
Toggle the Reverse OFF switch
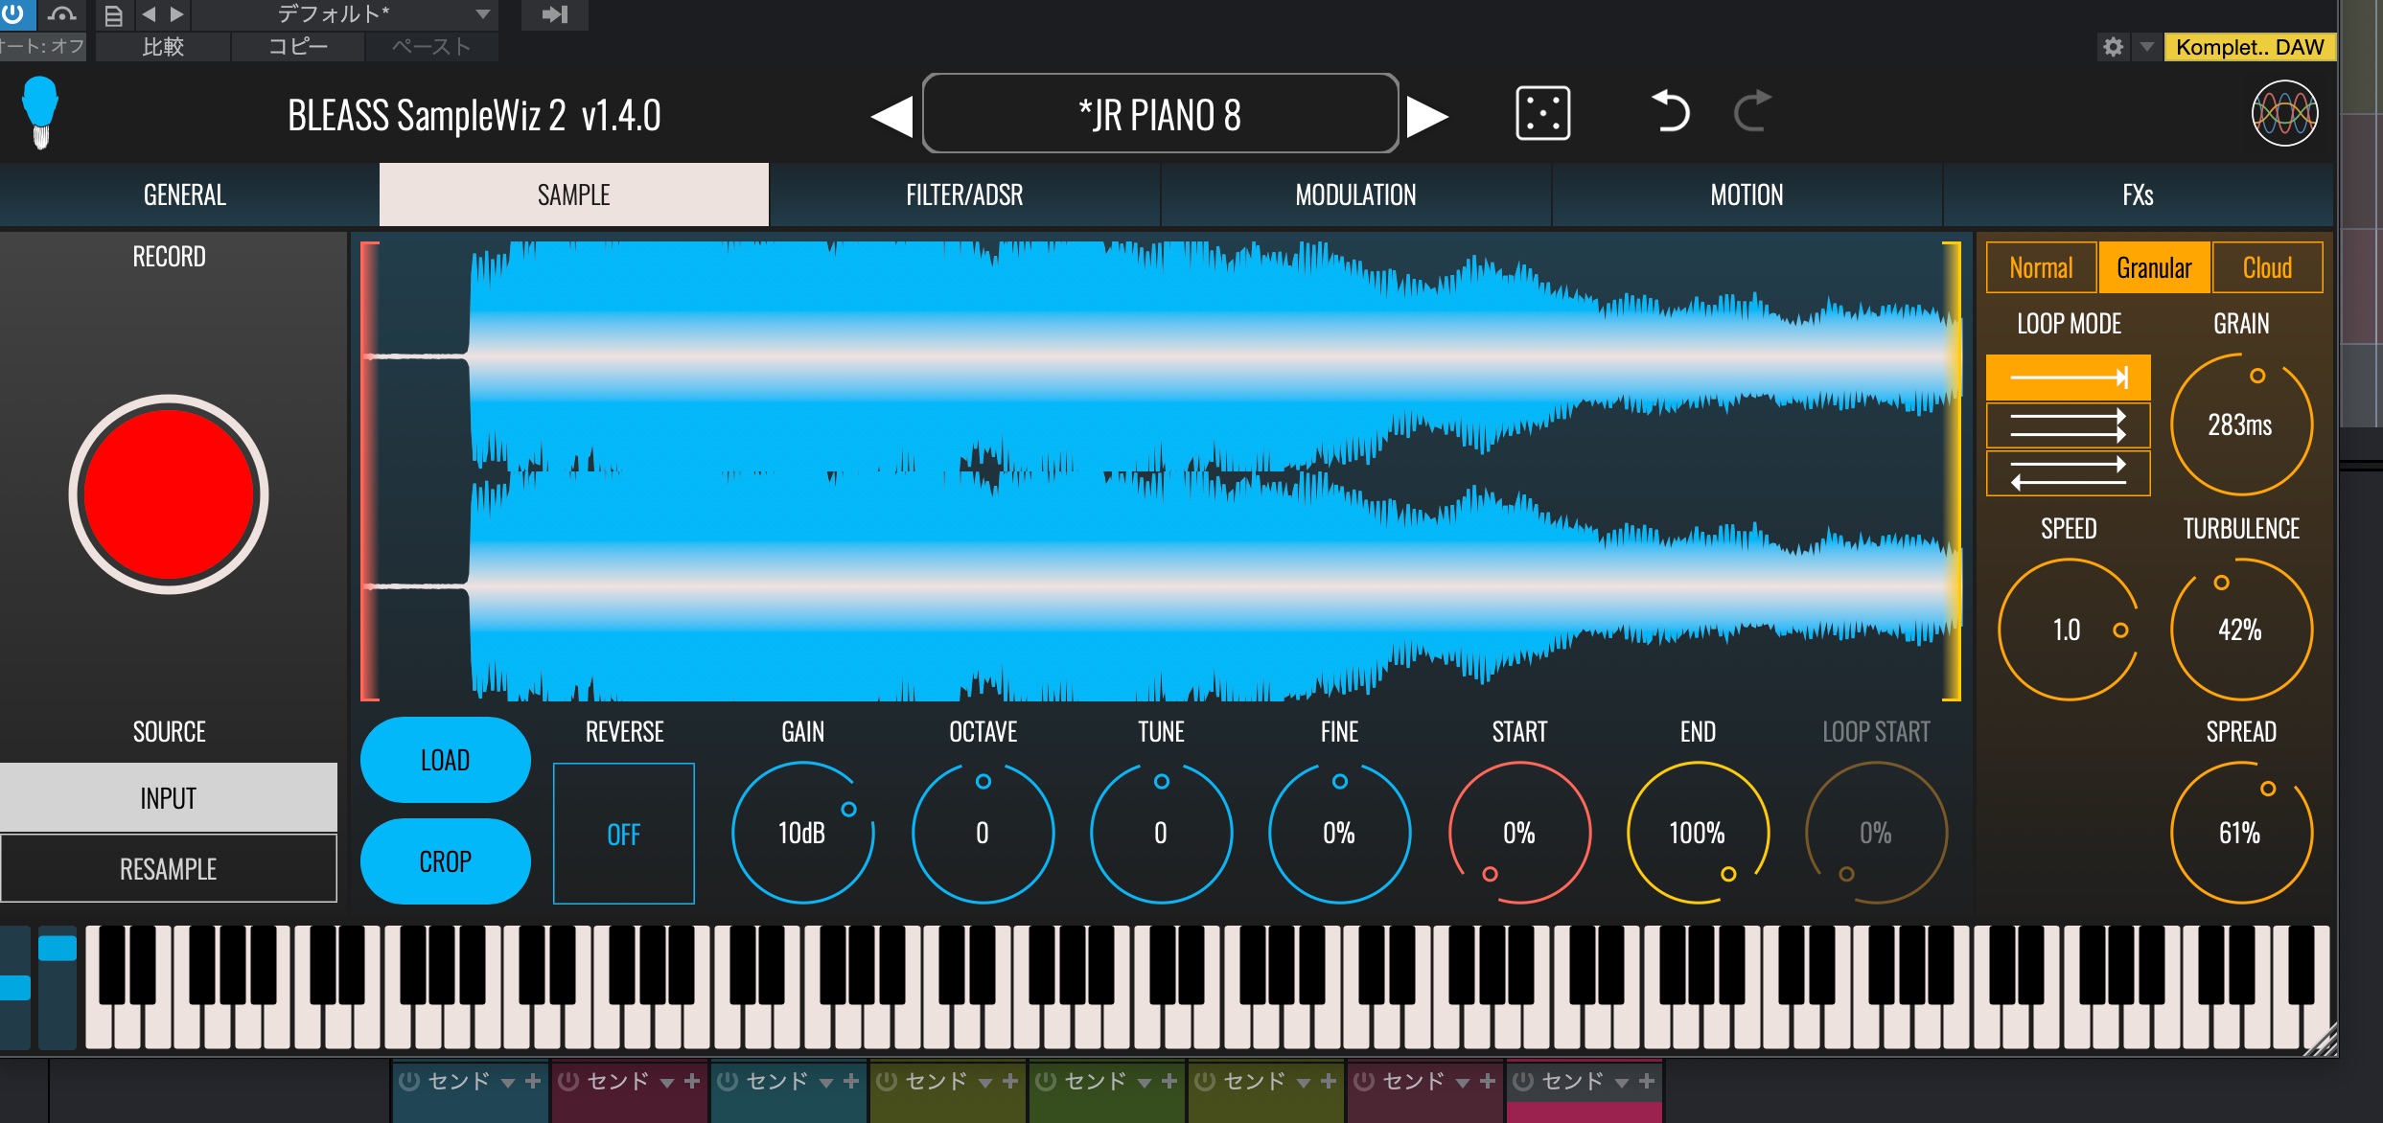[624, 834]
